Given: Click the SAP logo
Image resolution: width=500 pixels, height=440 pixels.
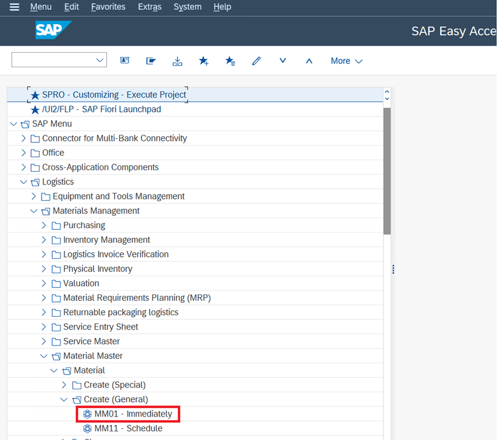Looking at the screenshot, I should 53,30.
